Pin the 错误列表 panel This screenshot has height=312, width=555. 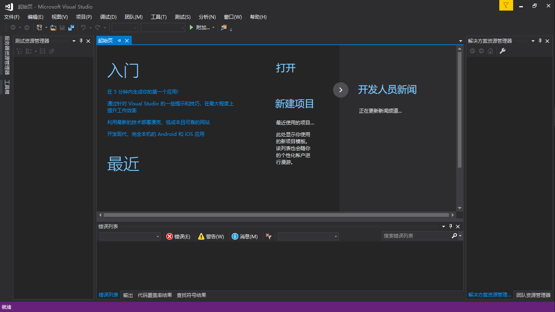[451, 226]
